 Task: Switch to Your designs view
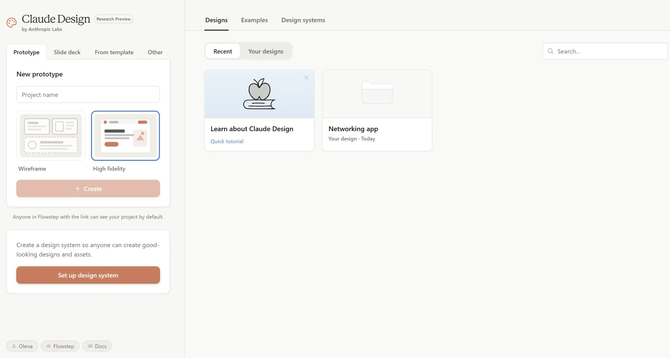coord(266,51)
